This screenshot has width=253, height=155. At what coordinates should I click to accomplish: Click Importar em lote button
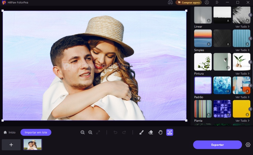point(36,133)
